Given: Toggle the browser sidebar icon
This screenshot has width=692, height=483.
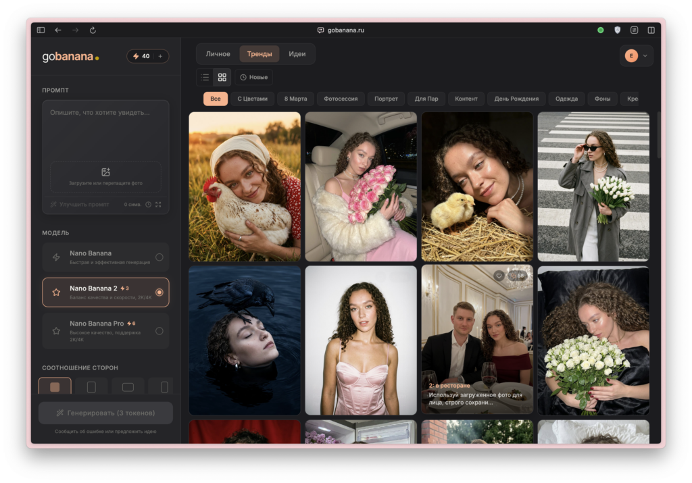Looking at the screenshot, I should (41, 30).
